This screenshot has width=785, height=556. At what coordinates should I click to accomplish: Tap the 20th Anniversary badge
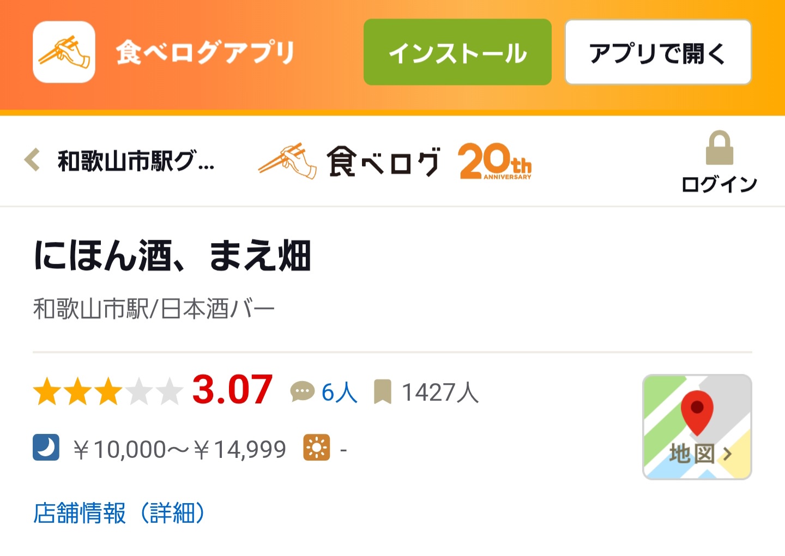coord(495,161)
